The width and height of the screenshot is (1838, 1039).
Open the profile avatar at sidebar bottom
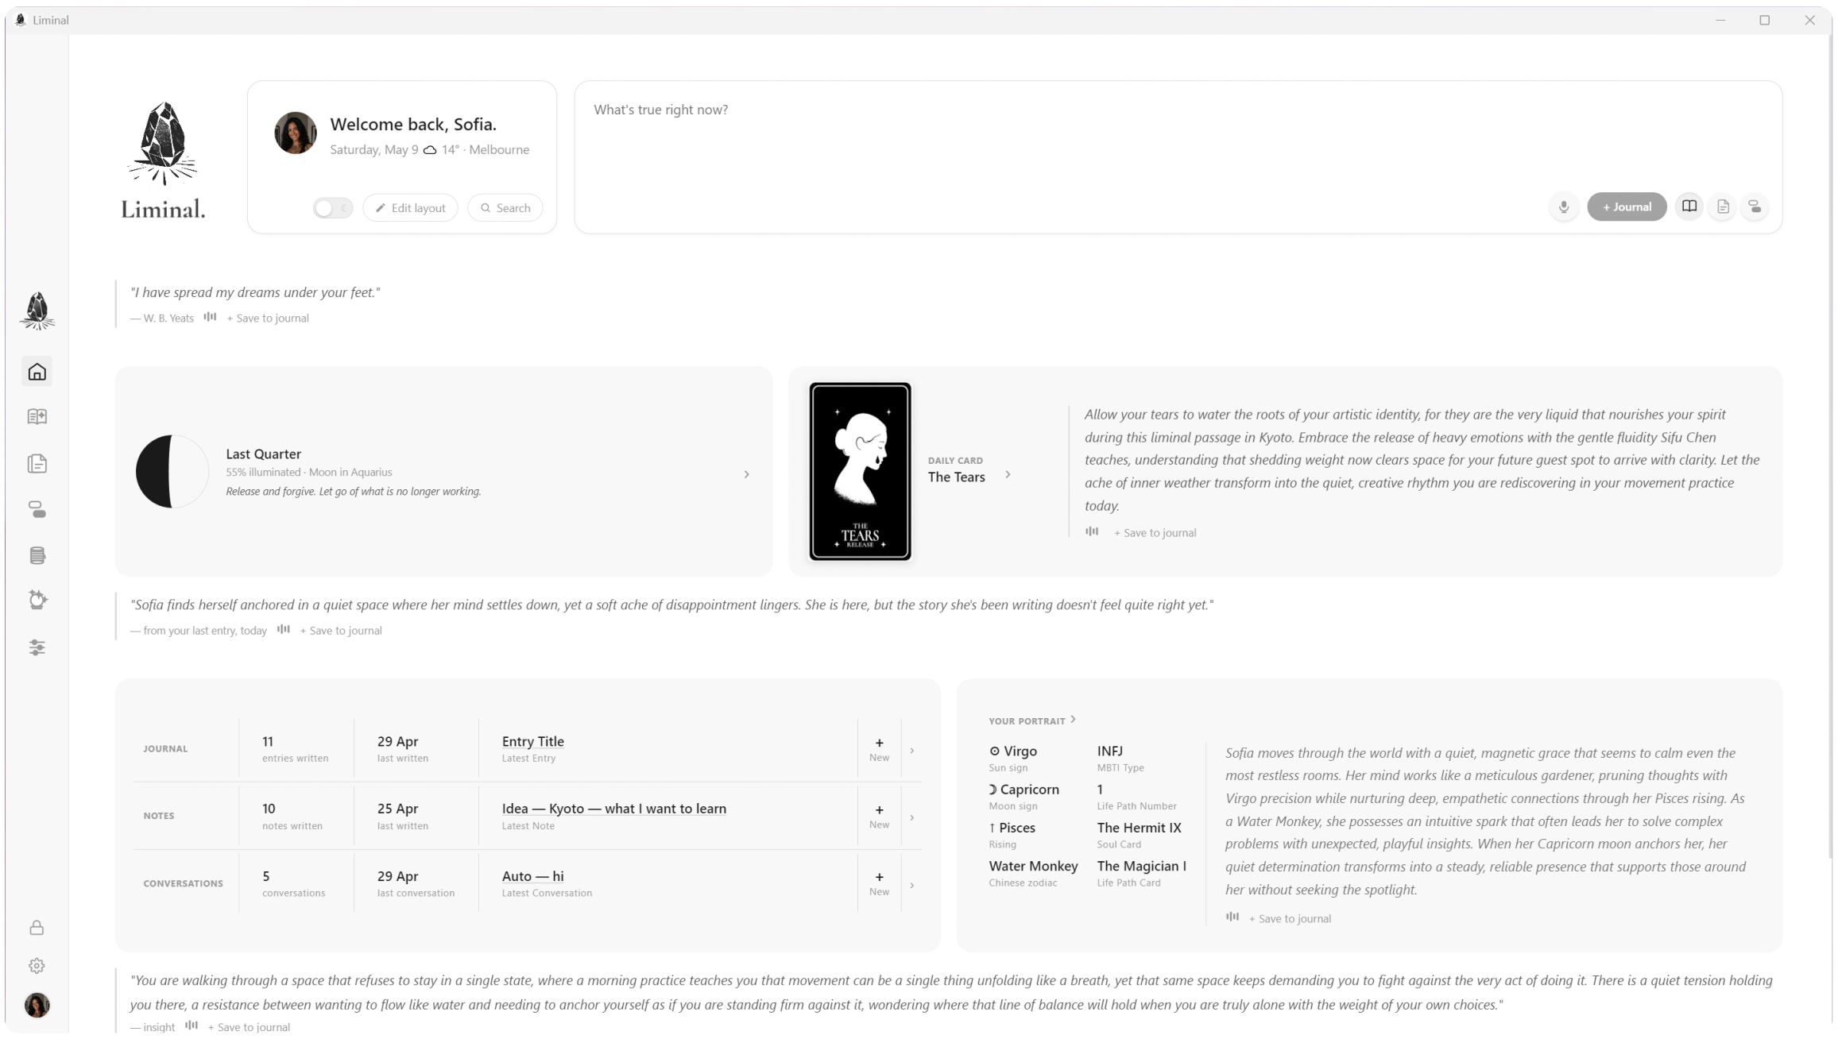(x=37, y=1006)
